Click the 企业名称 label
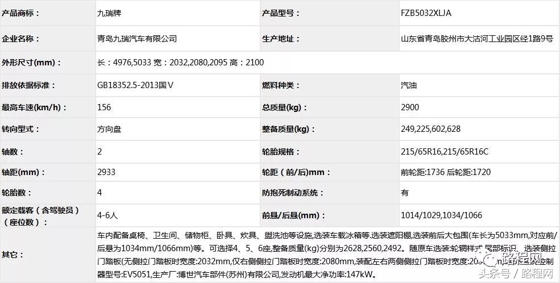 (x=20, y=39)
